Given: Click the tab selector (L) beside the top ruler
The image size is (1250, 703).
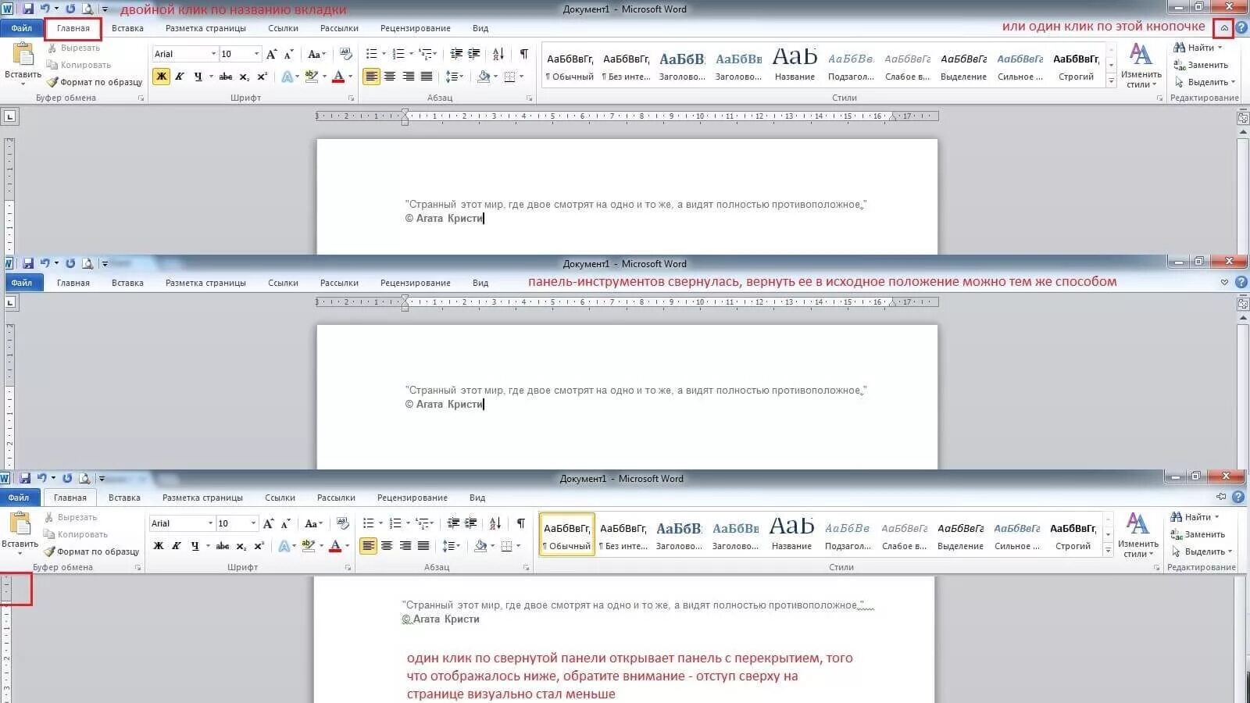Looking at the screenshot, I should point(9,116).
